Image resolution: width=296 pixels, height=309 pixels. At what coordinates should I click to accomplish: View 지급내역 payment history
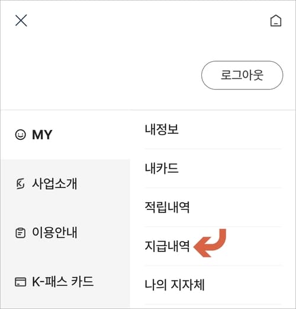[213, 246]
